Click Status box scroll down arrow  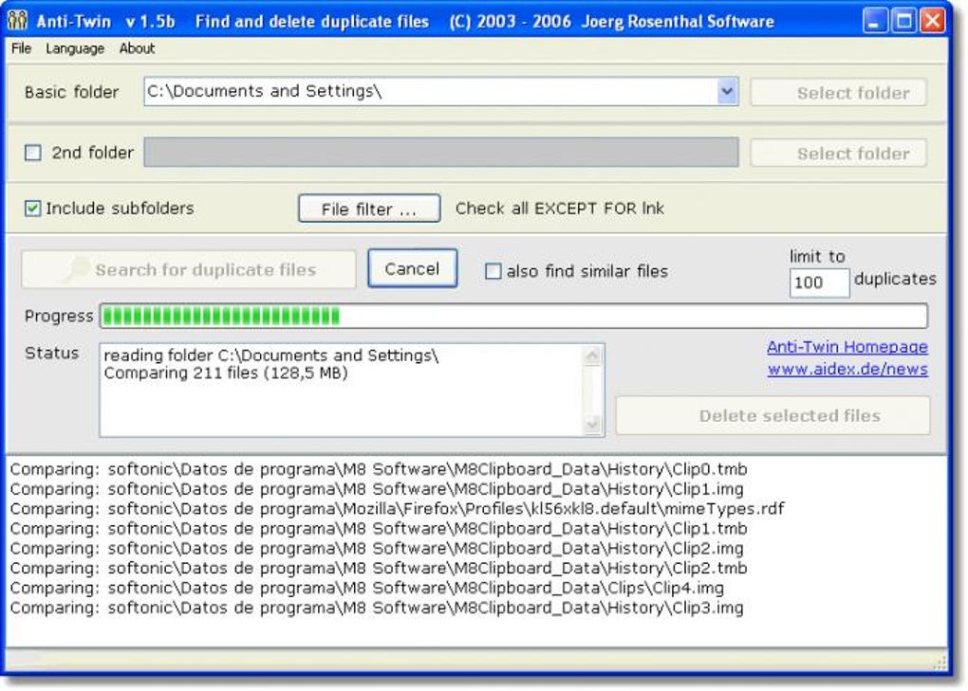pyautogui.click(x=592, y=424)
